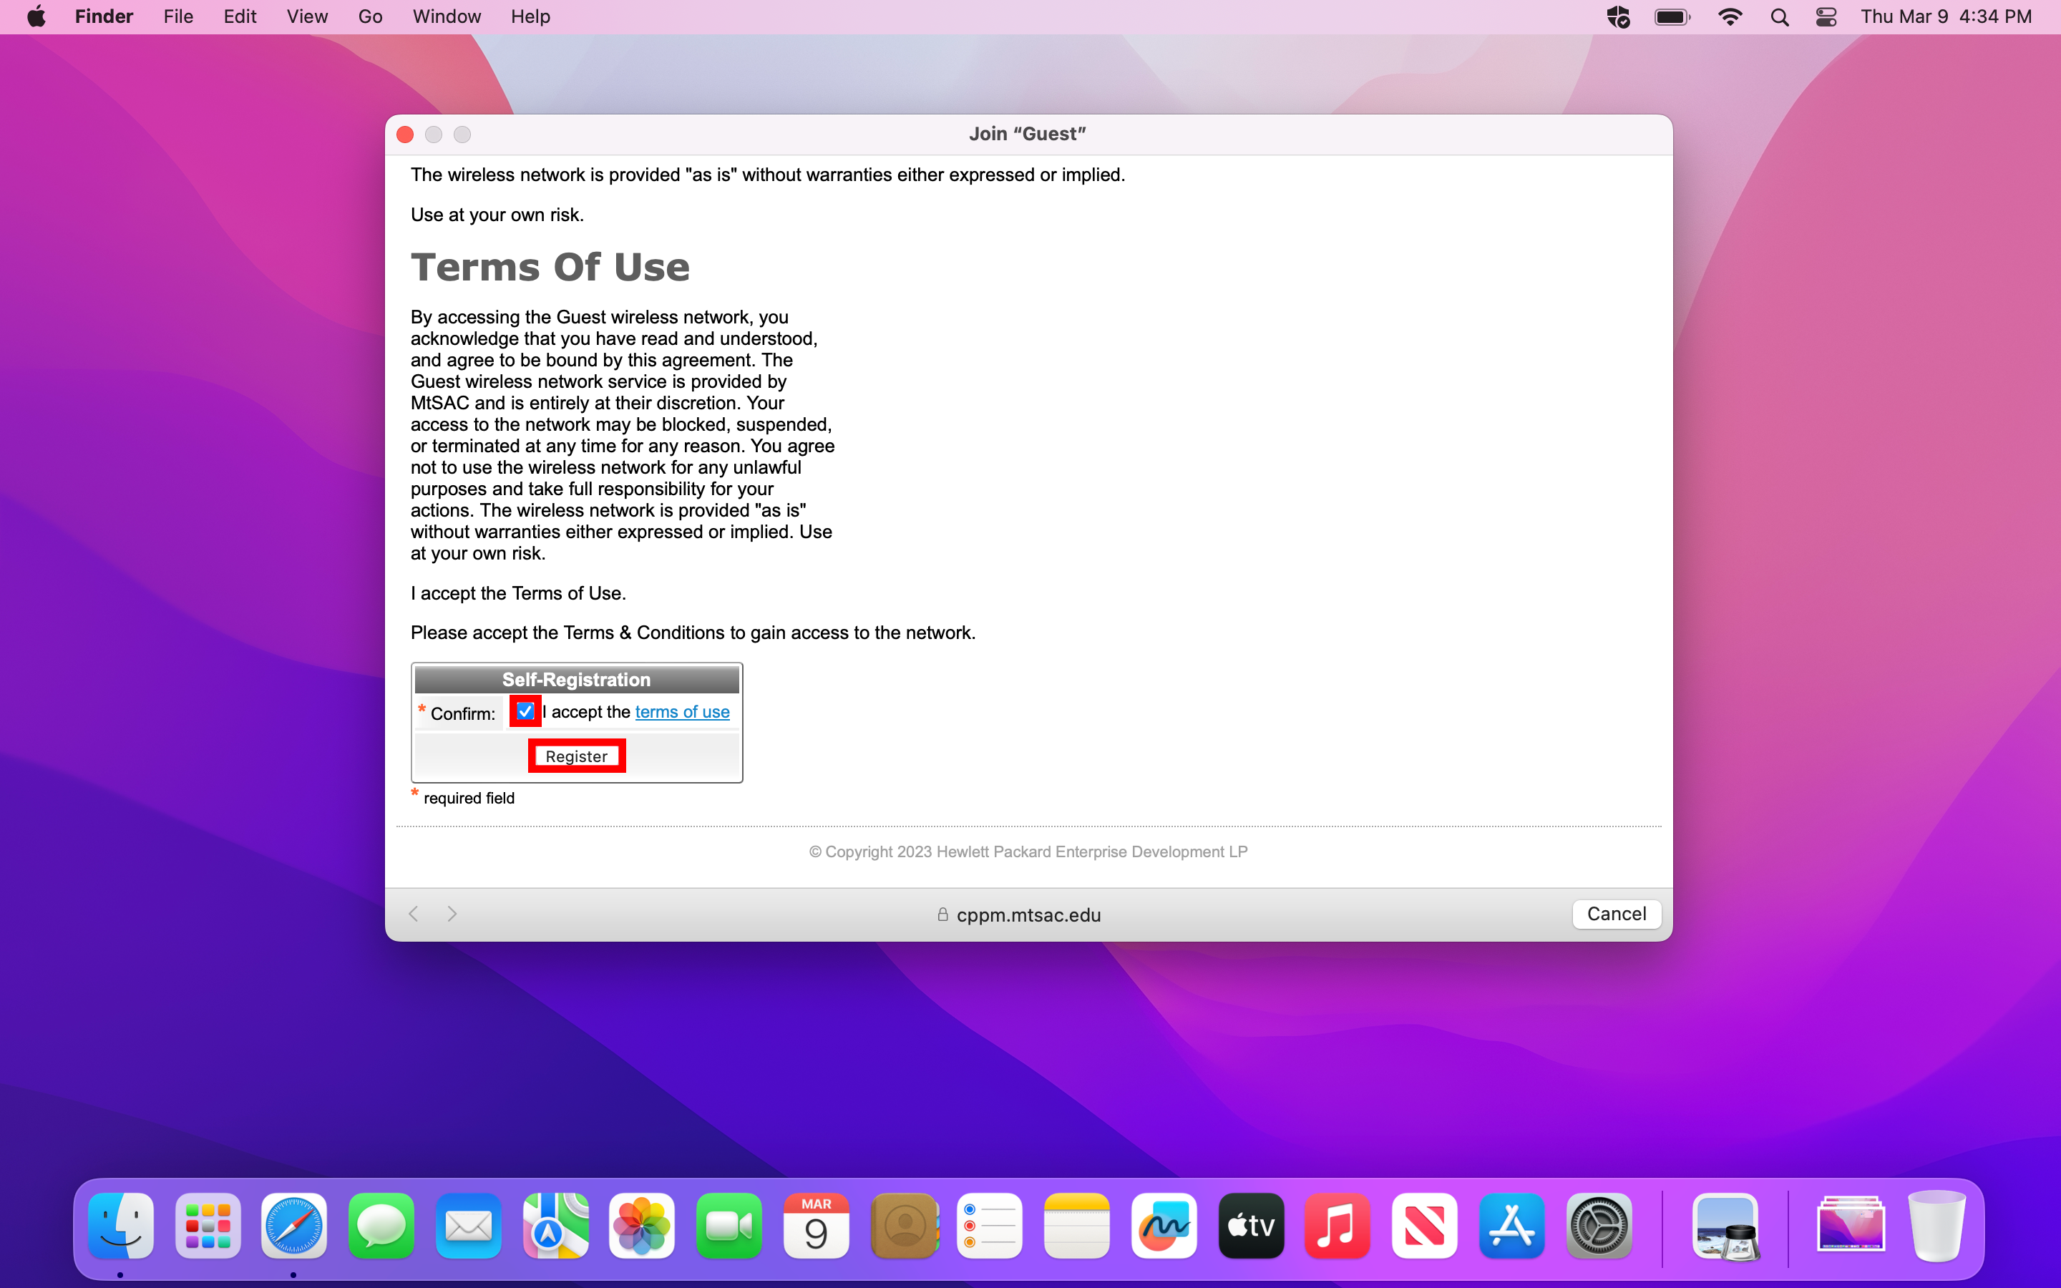Go back with the left chevron arrow

pos(414,914)
